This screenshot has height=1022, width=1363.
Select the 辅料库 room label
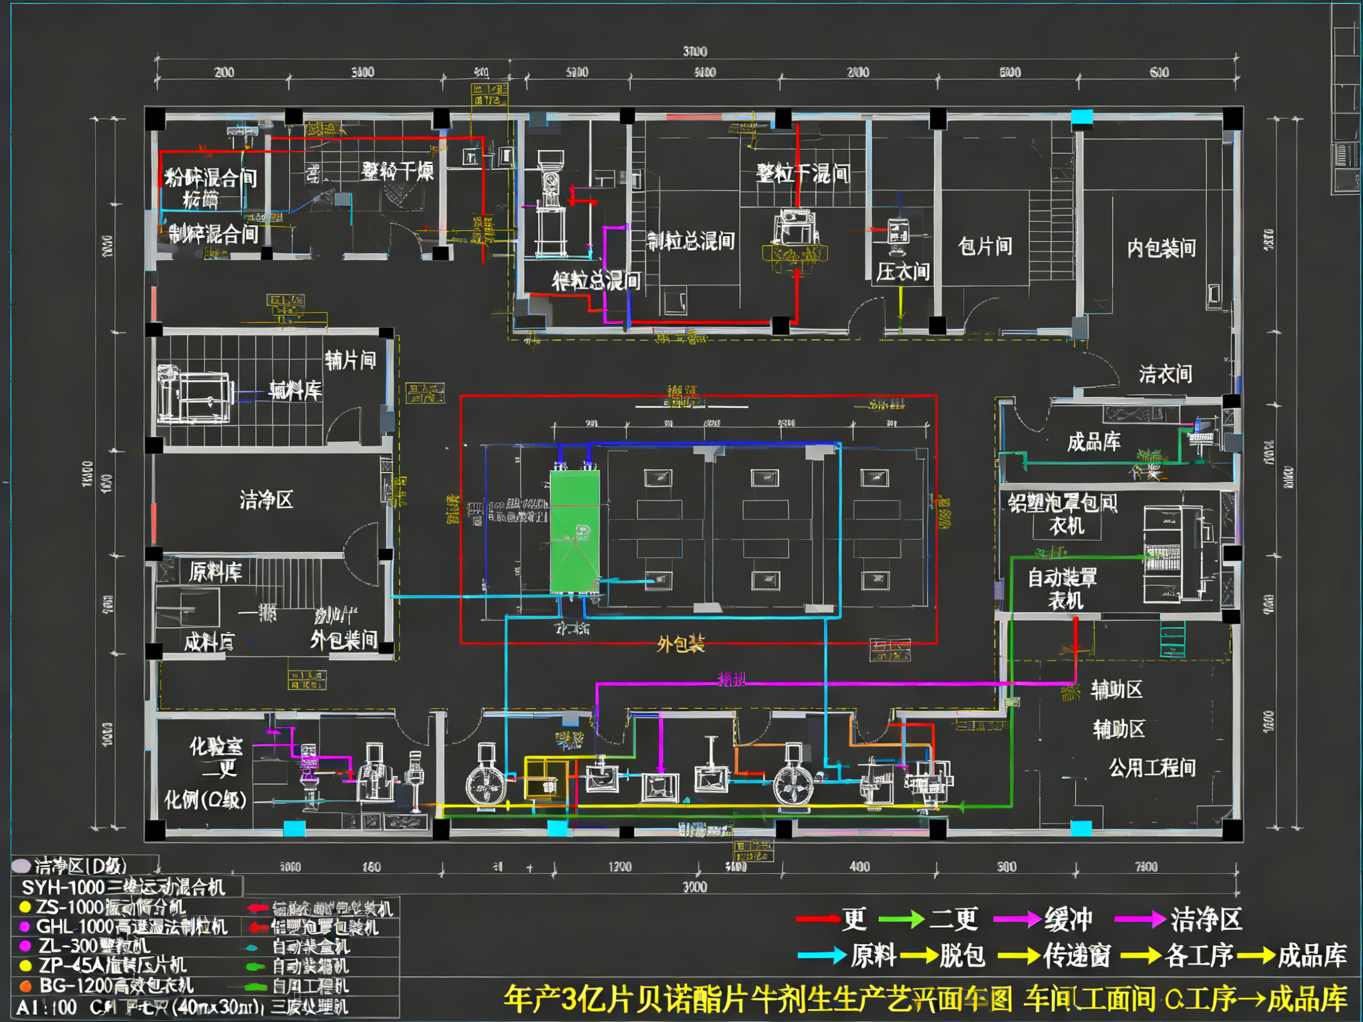coord(295,391)
